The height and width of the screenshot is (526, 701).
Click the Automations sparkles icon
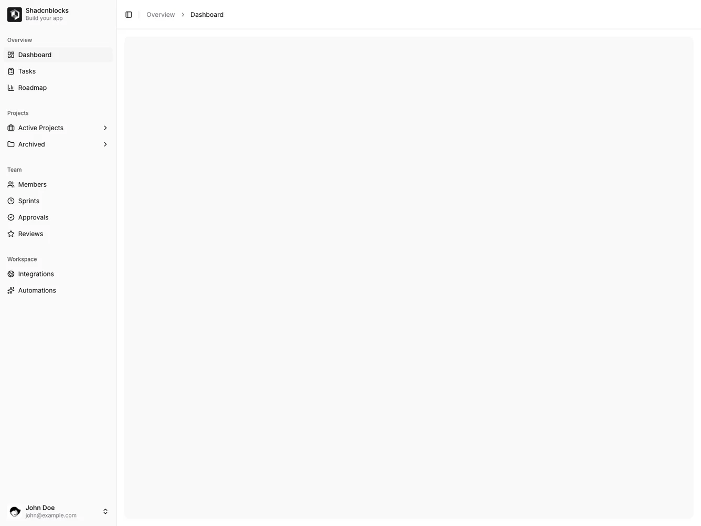[x=11, y=290]
